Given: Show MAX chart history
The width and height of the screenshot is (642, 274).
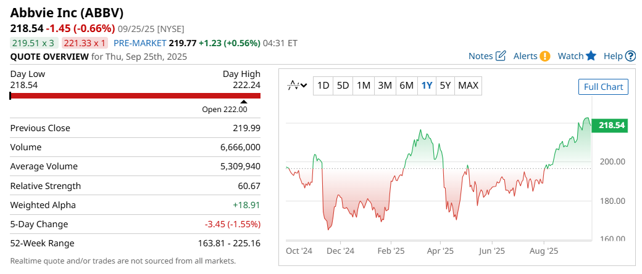Looking at the screenshot, I should (x=469, y=86).
